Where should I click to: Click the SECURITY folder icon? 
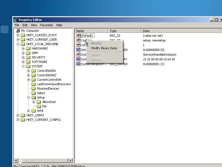coord(28,57)
